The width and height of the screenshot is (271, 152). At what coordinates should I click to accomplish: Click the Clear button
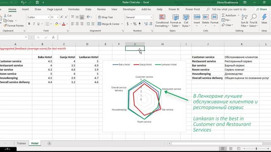coord(227,25)
